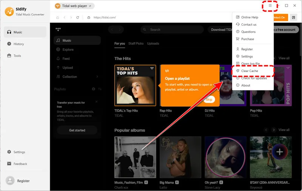
Task: Select the For you tab
Action: click(x=120, y=44)
